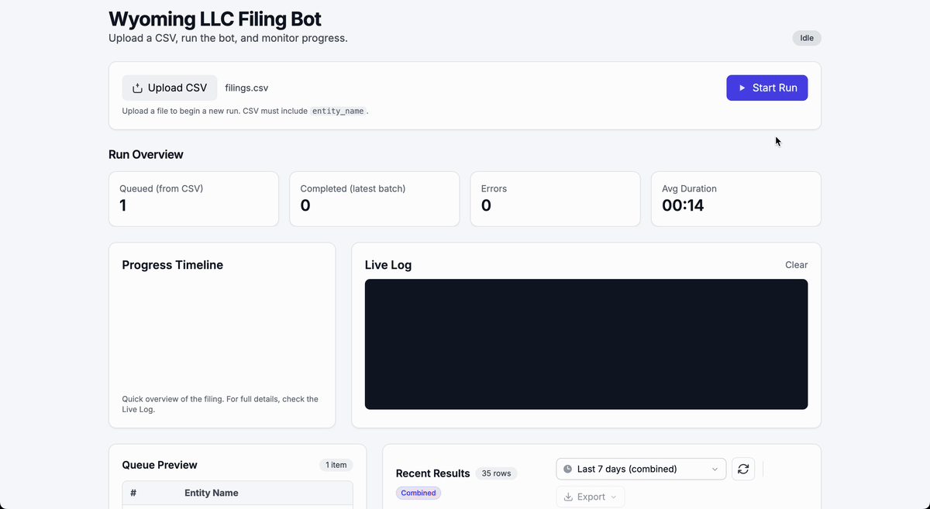Expand the Export options chevron
This screenshot has width=930, height=509.
(x=614, y=497)
